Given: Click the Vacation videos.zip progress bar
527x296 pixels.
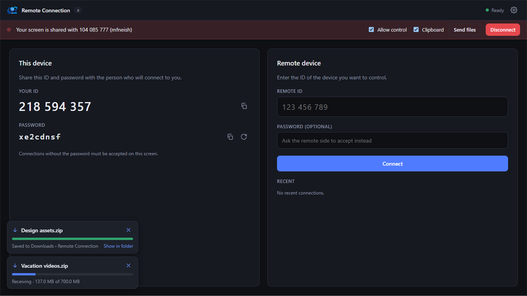Looking at the screenshot, I should (x=72, y=274).
